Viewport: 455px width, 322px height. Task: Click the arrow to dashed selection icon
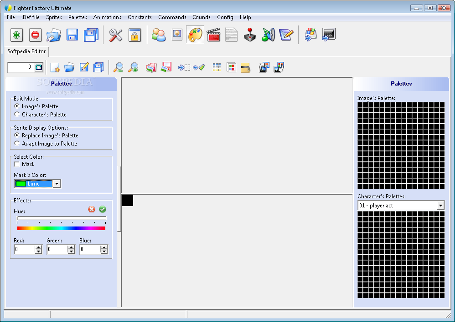(184, 67)
